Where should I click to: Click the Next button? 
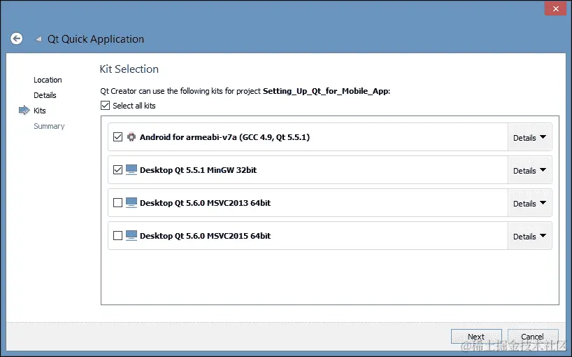pyautogui.click(x=476, y=337)
